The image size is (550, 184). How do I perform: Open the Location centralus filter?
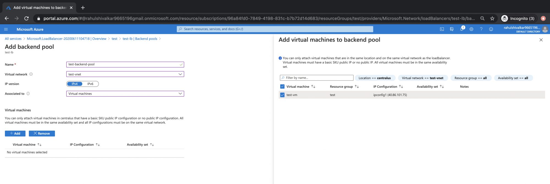click(375, 78)
